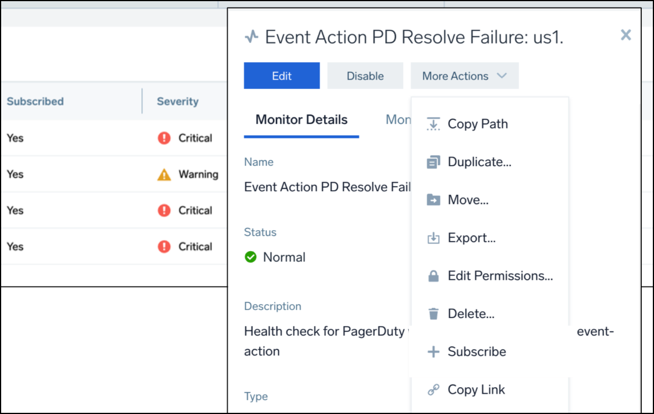Click the Copy Path icon
The image size is (654, 414).
(433, 123)
